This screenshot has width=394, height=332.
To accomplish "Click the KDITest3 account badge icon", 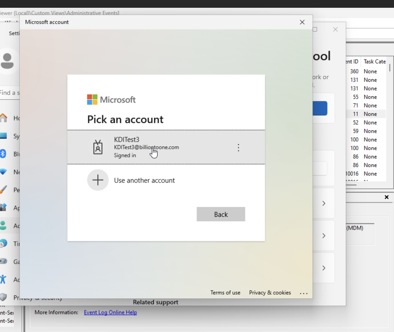I will point(98,147).
